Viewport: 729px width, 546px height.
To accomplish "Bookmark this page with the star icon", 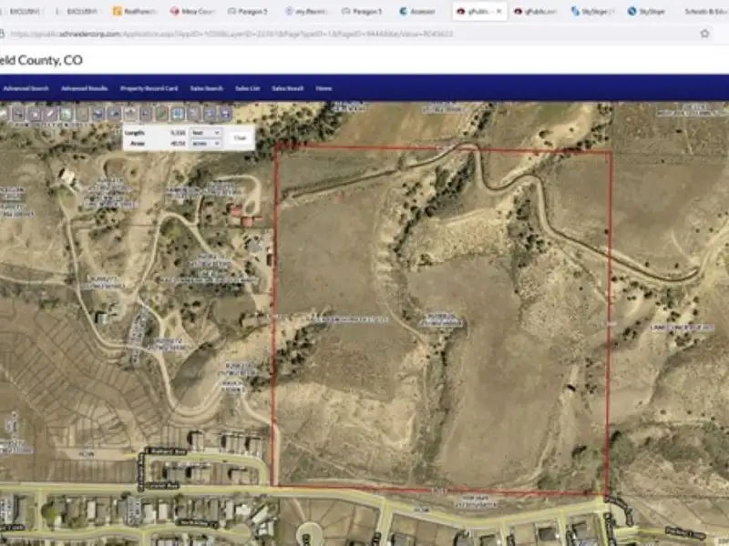I will [x=704, y=34].
